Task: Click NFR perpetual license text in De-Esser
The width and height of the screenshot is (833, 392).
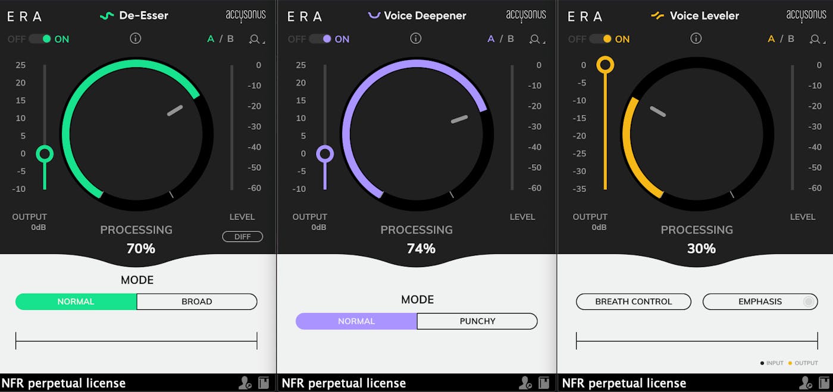Action: coord(64,383)
